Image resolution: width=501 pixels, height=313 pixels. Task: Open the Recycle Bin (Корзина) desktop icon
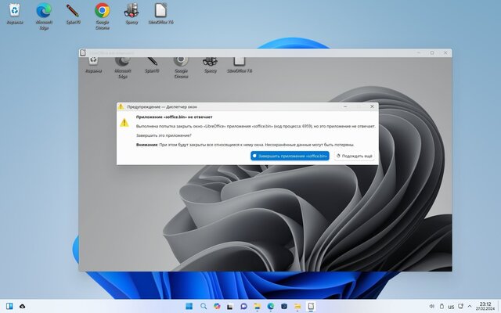click(x=15, y=13)
